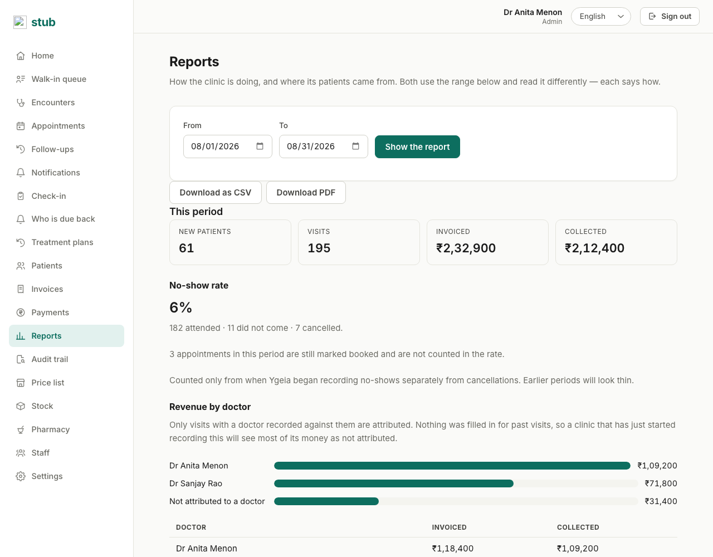Screen dimensions: 713x557
Task: Click the Price list store icon
Action: pyautogui.click(x=21, y=383)
